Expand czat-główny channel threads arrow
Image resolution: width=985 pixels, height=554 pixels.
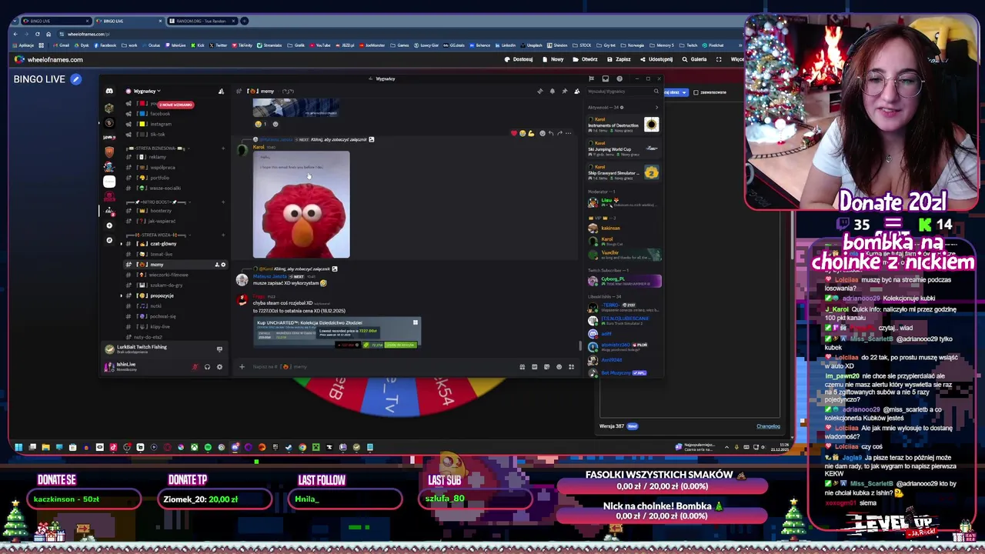pos(121,244)
